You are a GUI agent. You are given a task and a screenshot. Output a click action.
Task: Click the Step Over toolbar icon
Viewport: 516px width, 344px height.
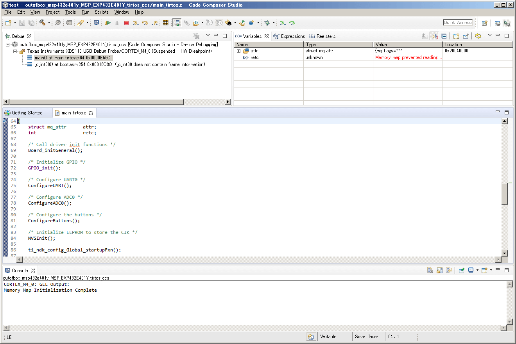tap(145, 23)
